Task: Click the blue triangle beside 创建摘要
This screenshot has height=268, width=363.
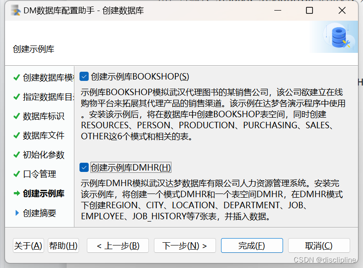Action: coord(17,213)
